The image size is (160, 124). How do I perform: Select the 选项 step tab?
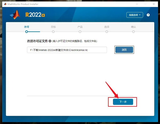107,27
